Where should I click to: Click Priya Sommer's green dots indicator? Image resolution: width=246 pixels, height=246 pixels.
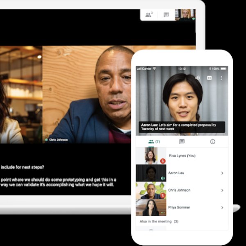163,212
